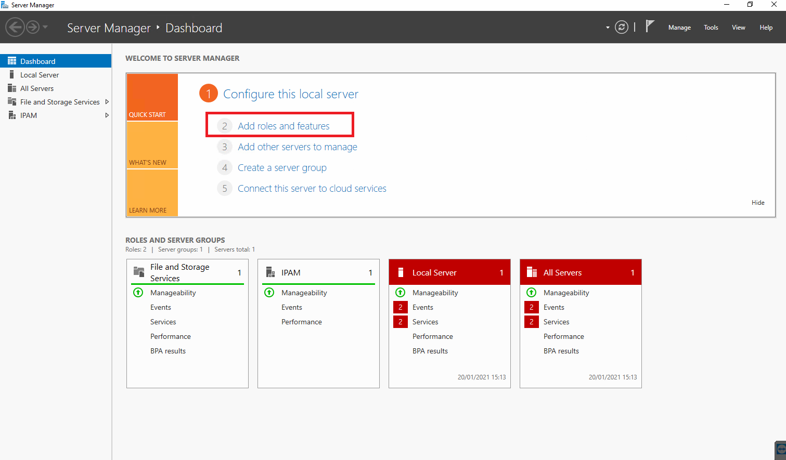Click Connect this server to cloud services
Image resolution: width=786 pixels, height=460 pixels.
(312, 188)
